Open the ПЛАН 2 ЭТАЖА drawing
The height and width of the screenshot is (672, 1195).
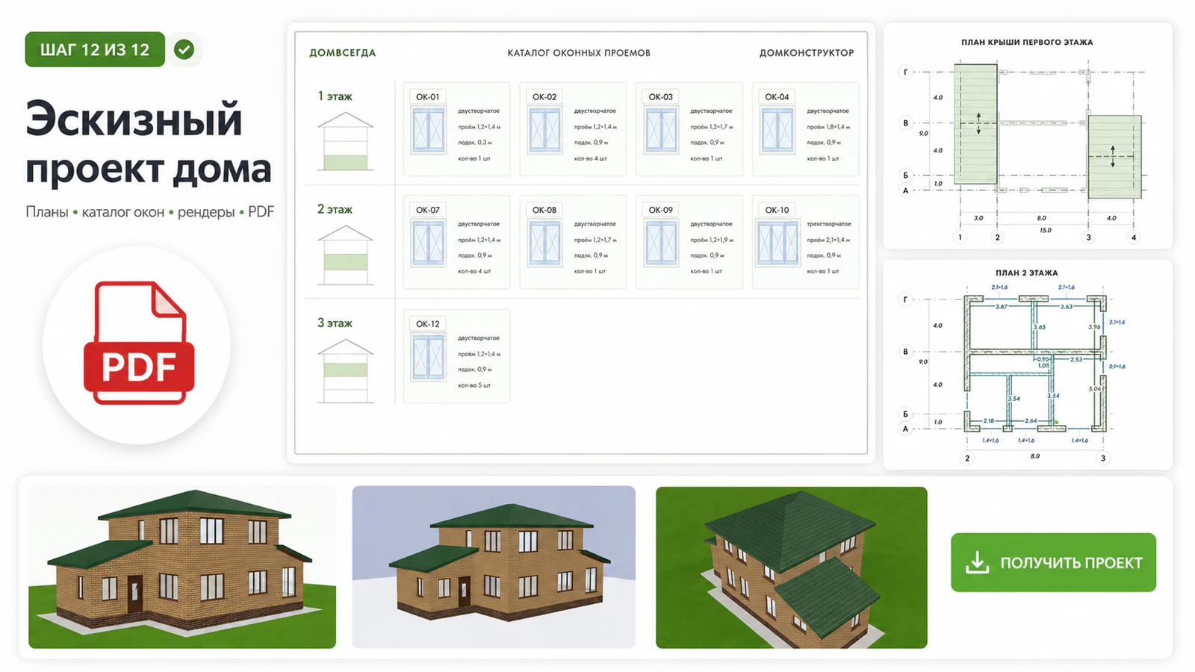click(1028, 365)
